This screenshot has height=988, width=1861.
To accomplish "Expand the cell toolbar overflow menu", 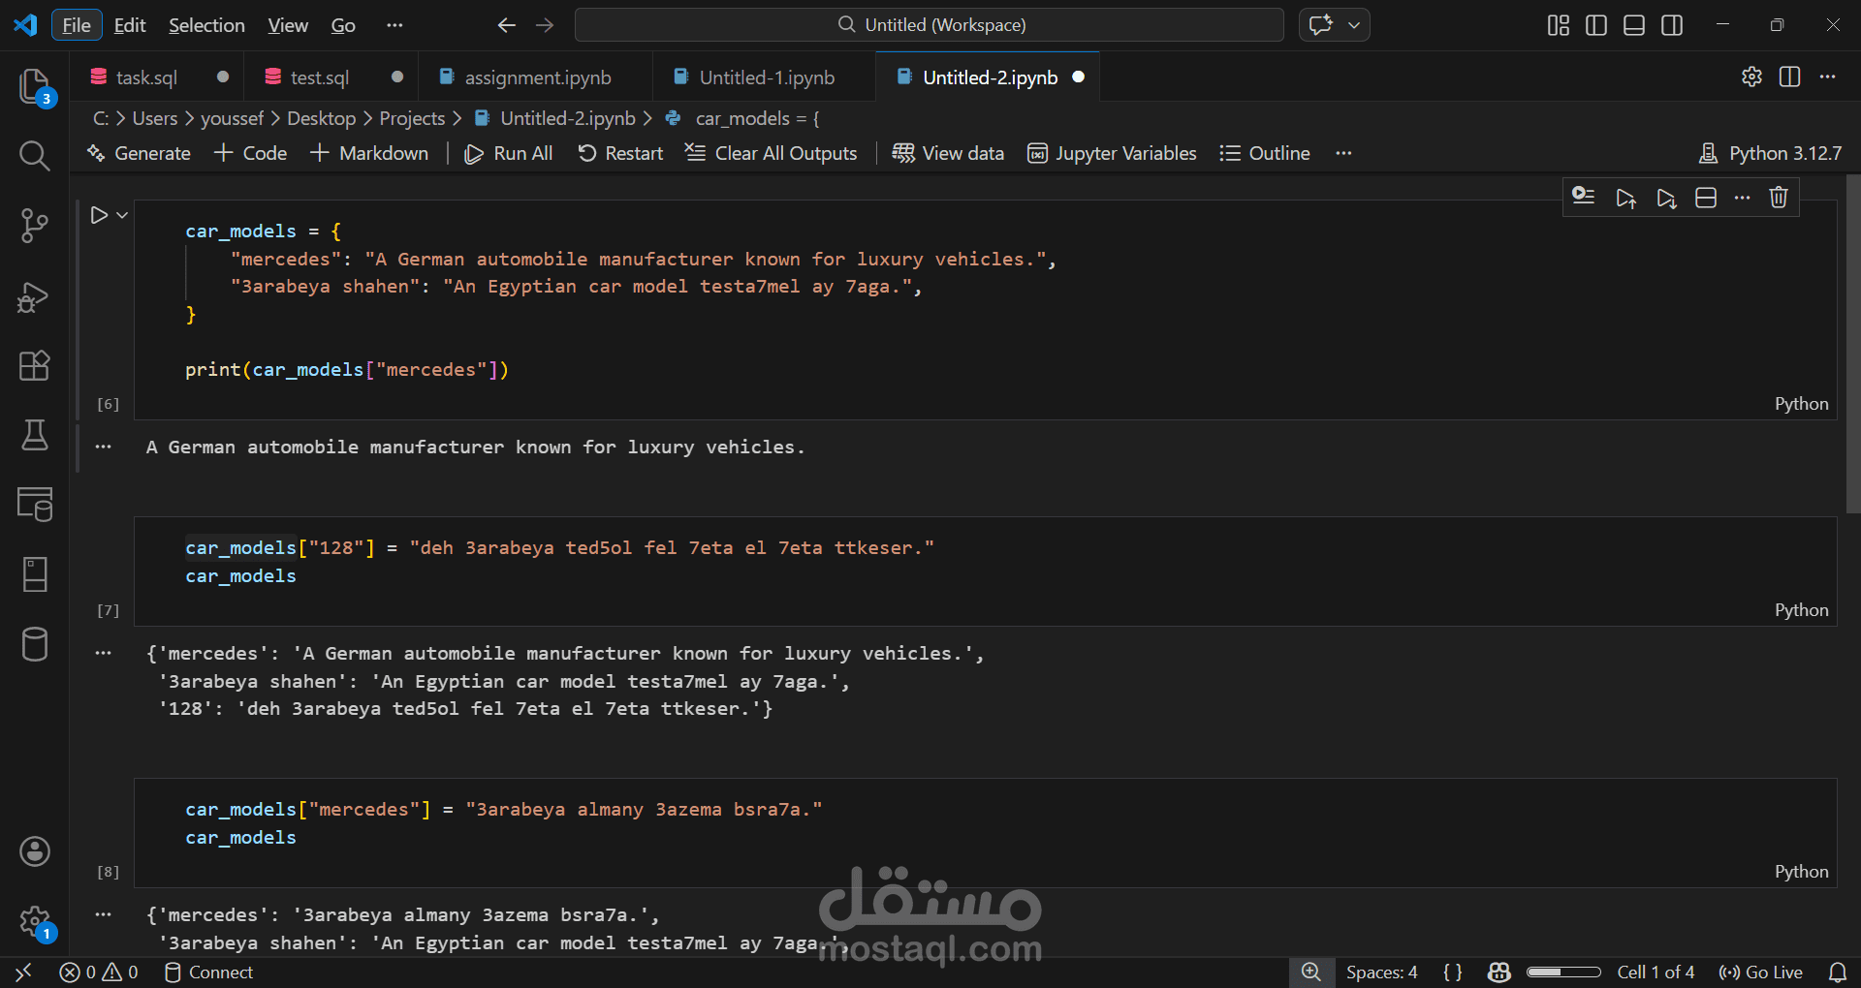I will (1742, 197).
